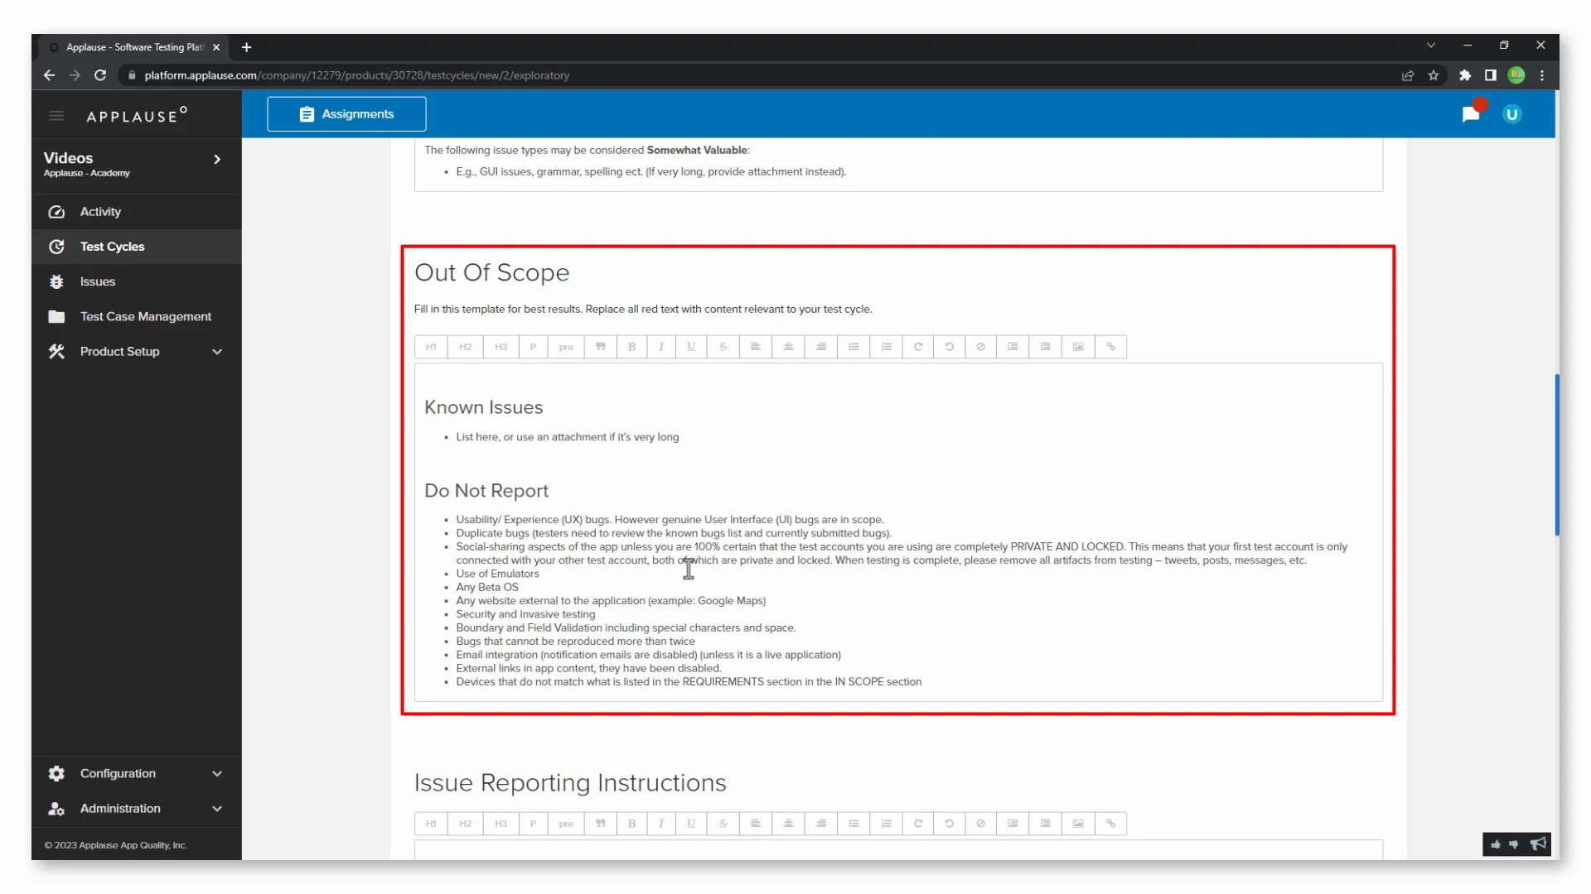This screenshot has height=894, width=1591.
Task: Toggle italic in Out Of Scope toolbar
Action: click(660, 347)
